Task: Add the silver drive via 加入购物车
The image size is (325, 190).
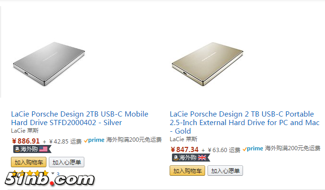Action: 28,162
